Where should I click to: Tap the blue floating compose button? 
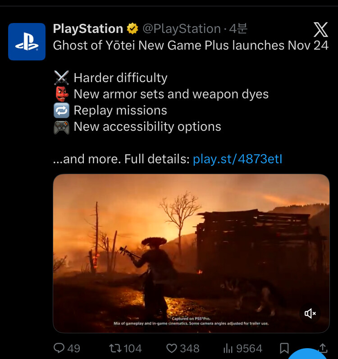307,354
